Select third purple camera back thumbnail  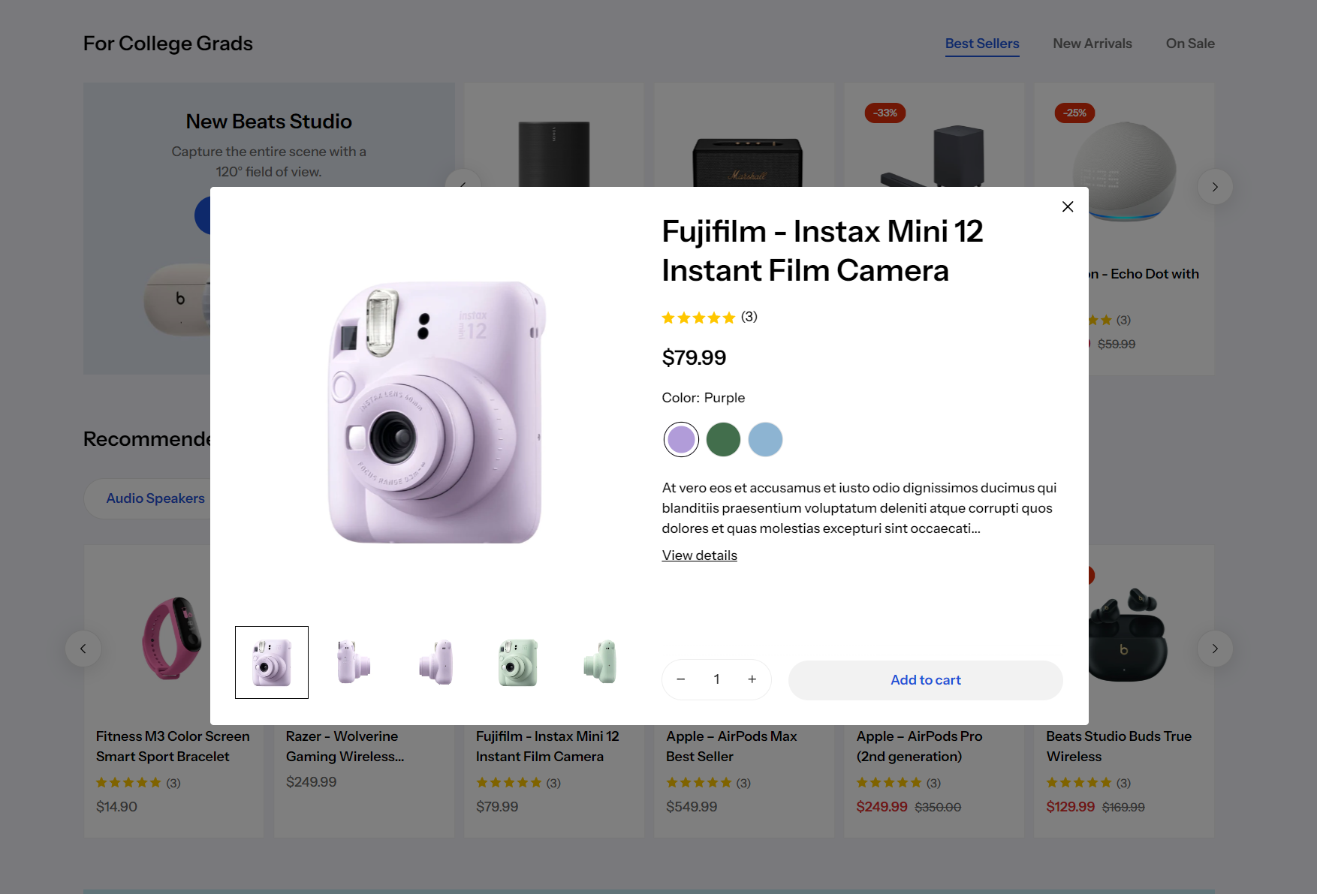(x=436, y=662)
